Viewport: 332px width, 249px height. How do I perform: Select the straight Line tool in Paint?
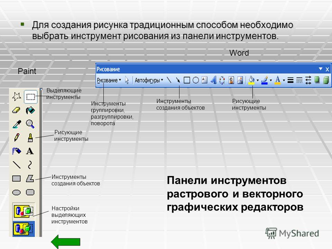pos(17,165)
